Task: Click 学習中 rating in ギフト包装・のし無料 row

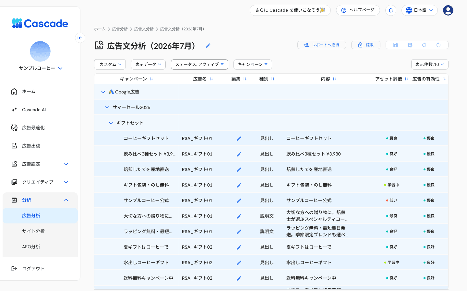Action: (392, 185)
